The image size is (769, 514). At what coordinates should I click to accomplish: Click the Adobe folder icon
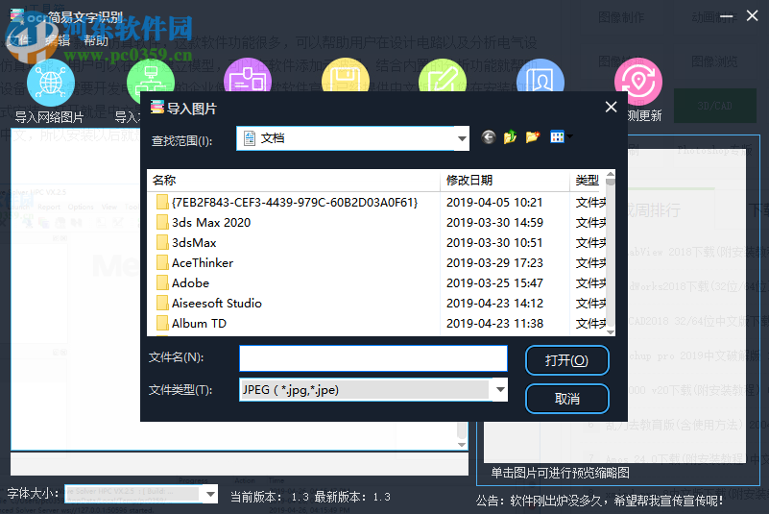pos(162,282)
